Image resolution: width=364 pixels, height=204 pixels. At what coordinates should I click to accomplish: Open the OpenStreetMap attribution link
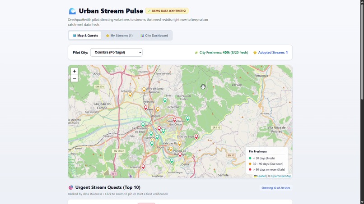[x=281, y=176]
